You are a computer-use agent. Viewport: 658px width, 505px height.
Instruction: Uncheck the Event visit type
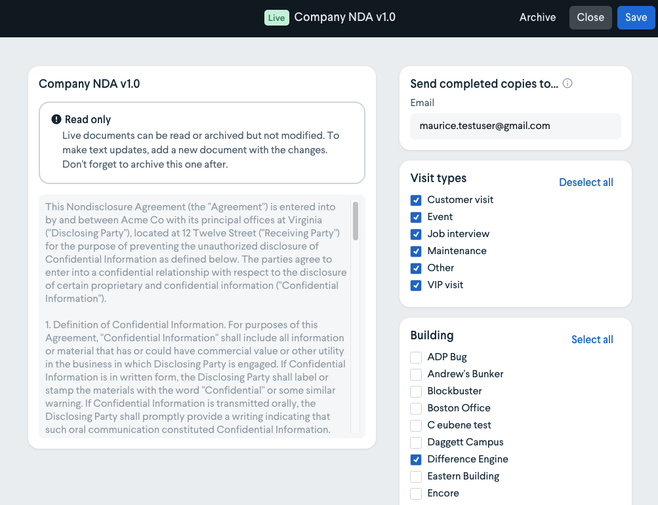click(x=416, y=217)
